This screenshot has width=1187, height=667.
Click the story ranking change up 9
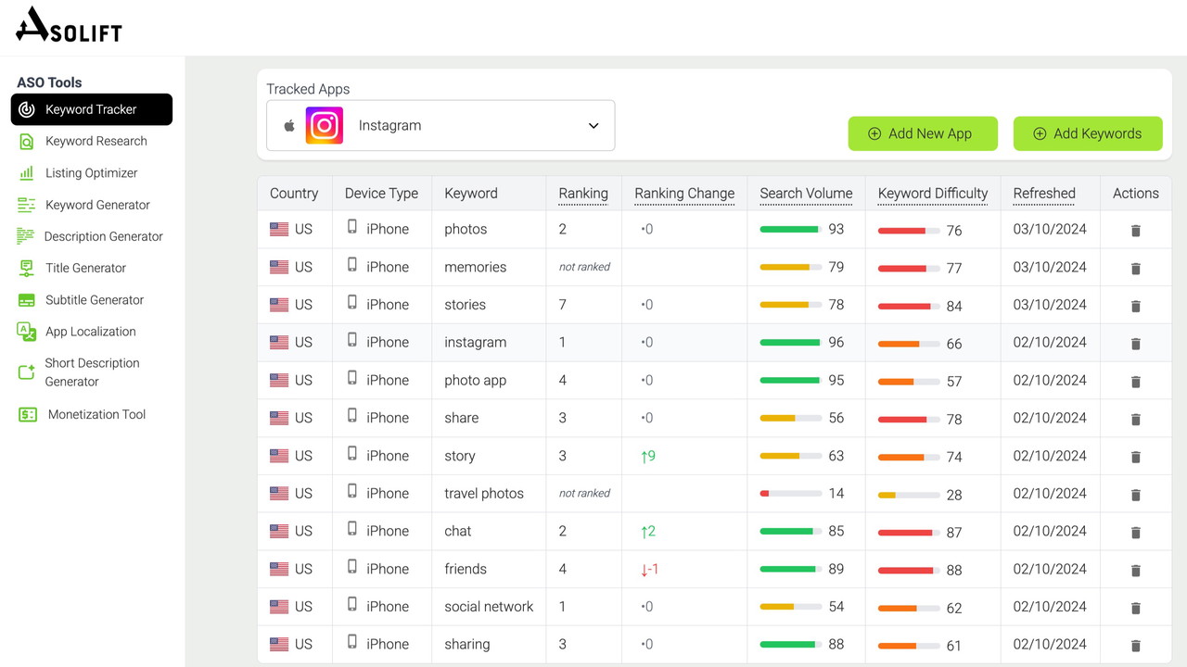[647, 456]
